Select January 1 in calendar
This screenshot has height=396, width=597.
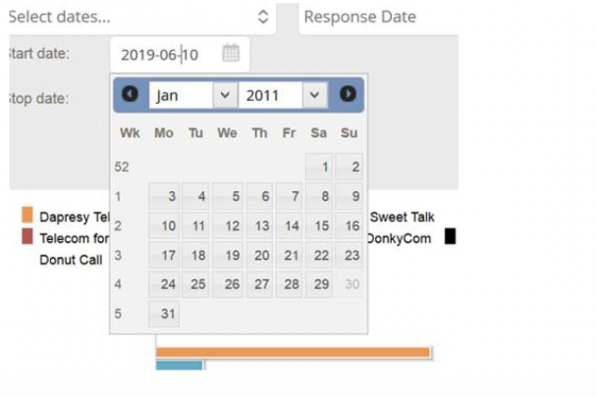(x=319, y=167)
